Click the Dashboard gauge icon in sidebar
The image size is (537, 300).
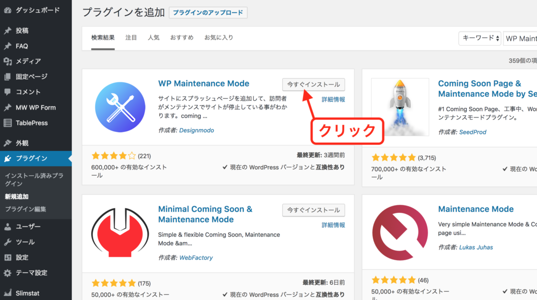coord(7,10)
